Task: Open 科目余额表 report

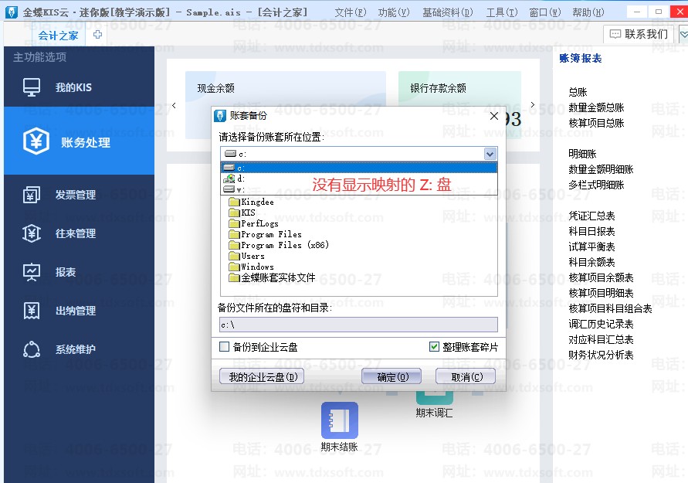Action: [591, 262]
